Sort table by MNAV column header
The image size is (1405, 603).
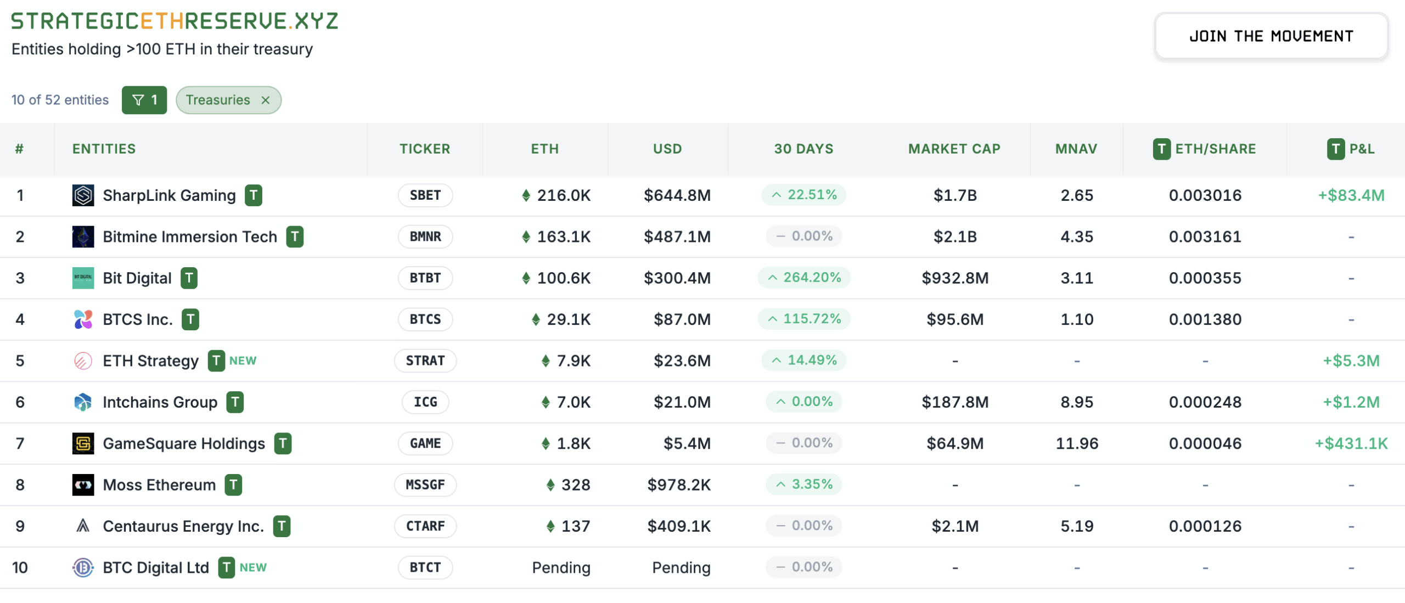tap(1076, 149)
